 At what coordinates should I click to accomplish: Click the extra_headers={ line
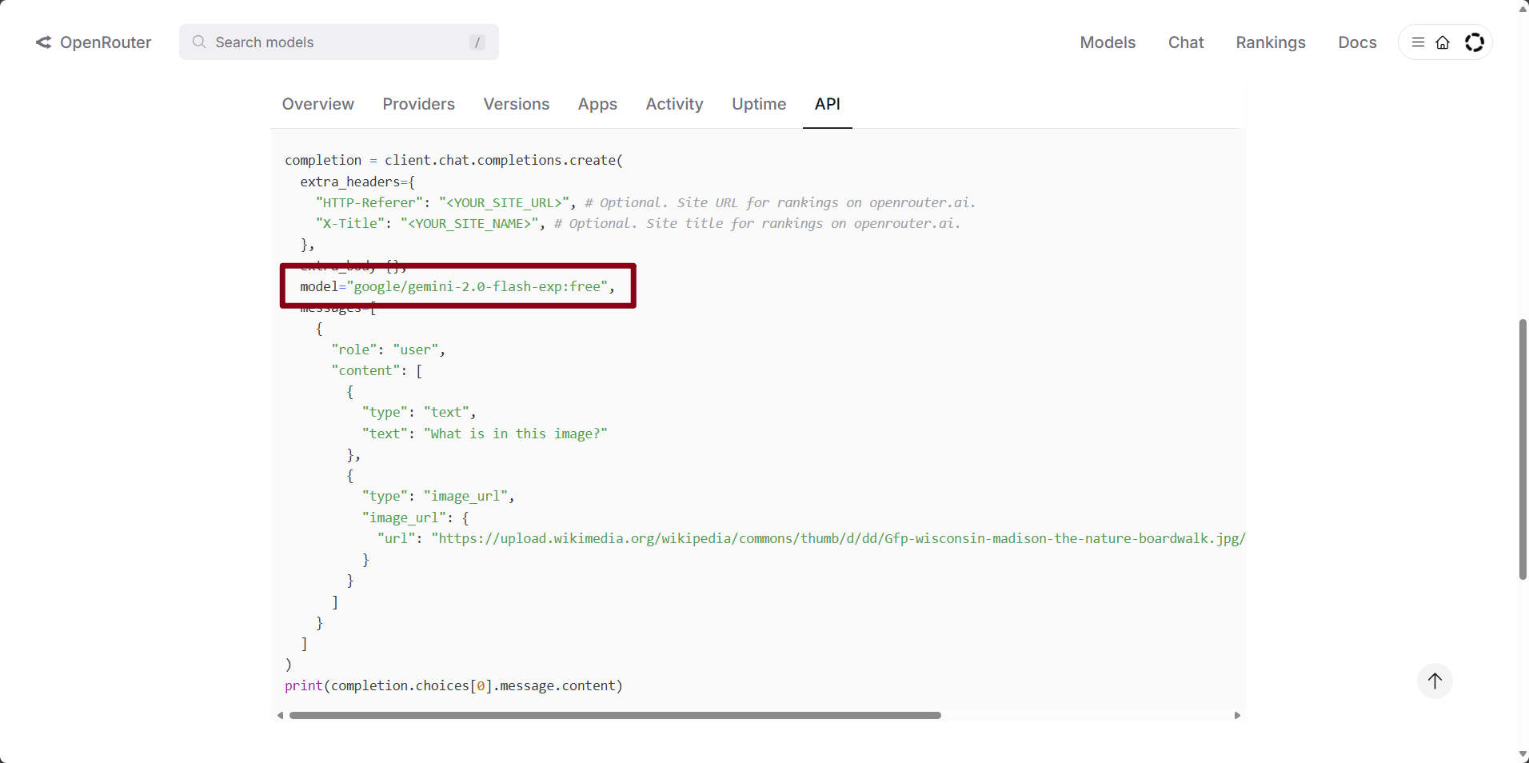[x=357, y=182]
